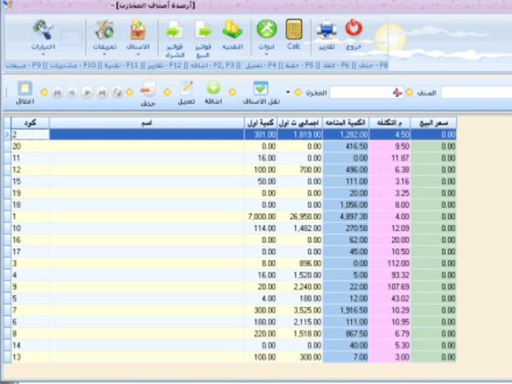Click the 43.02 cost cell
512x384 pixels.
390,298
